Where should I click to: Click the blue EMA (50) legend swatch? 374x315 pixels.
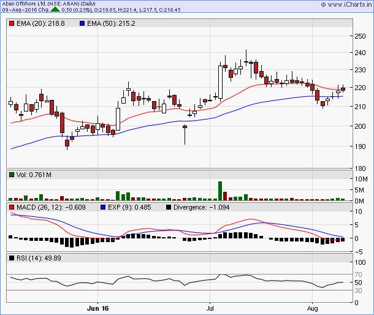pyautogui.click(x=82, y=23)
